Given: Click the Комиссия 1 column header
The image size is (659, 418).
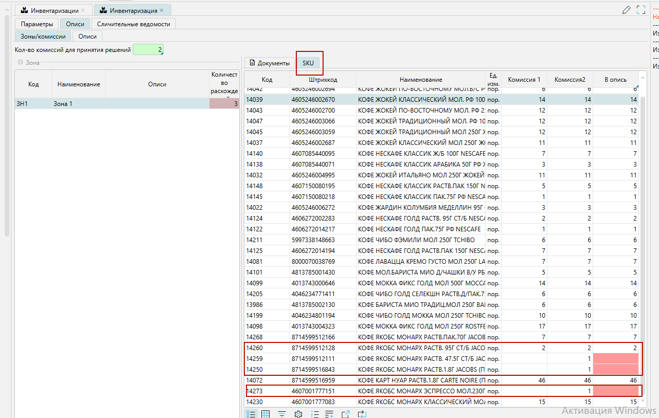Looking at the screenshot, I should 524,80.
